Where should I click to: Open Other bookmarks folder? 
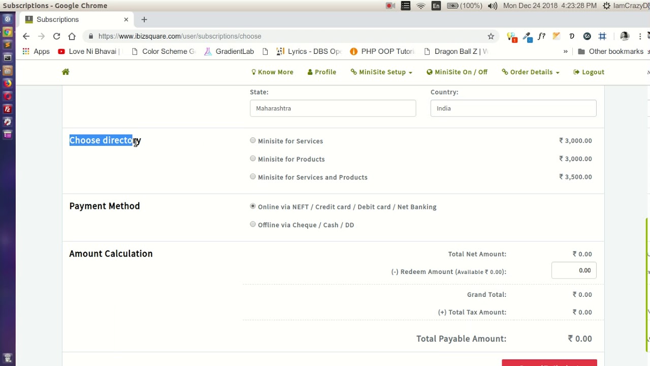[610, 51]
